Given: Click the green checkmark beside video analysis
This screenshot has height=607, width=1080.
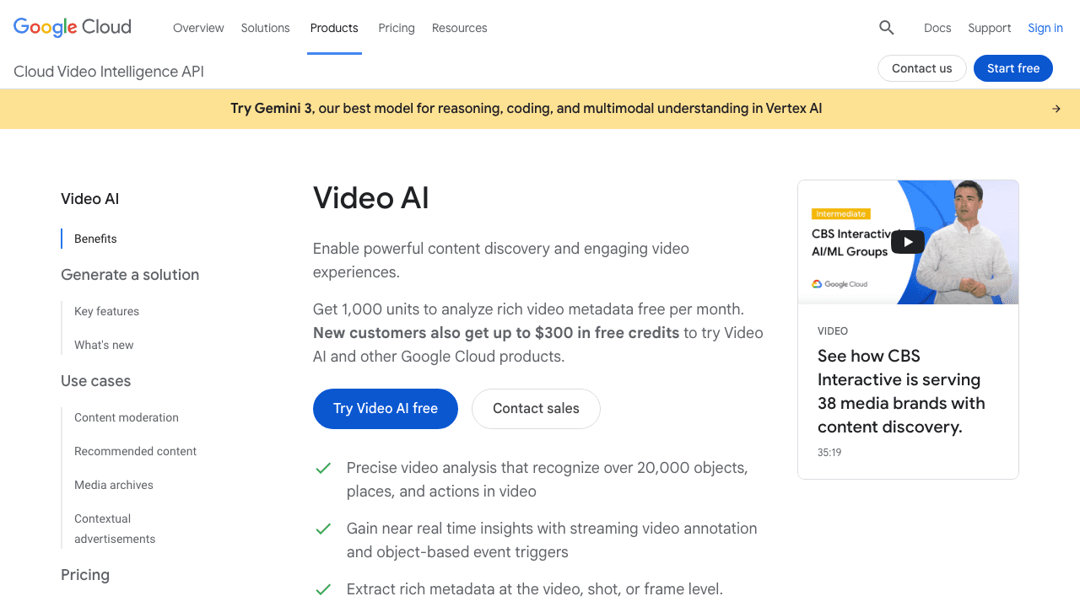Looking at the screenshot, I should point(323,467).
